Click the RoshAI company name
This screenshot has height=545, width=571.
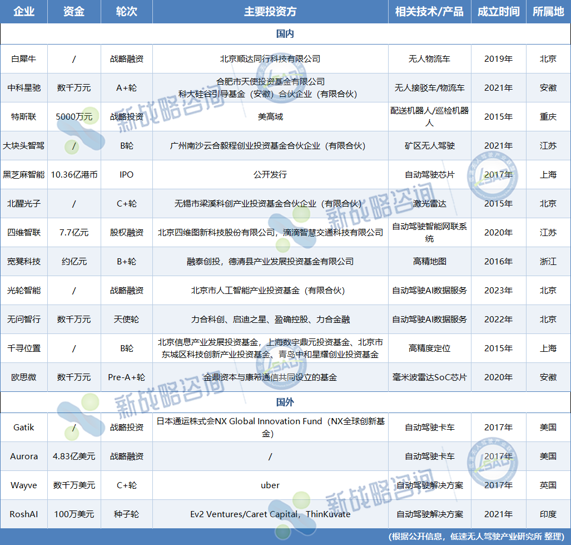pos(23,514)
